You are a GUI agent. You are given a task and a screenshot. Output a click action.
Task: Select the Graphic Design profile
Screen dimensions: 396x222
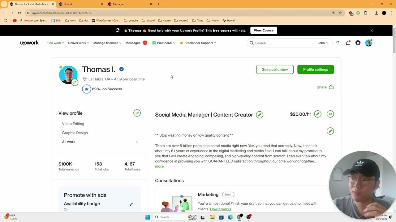(75, 133)
